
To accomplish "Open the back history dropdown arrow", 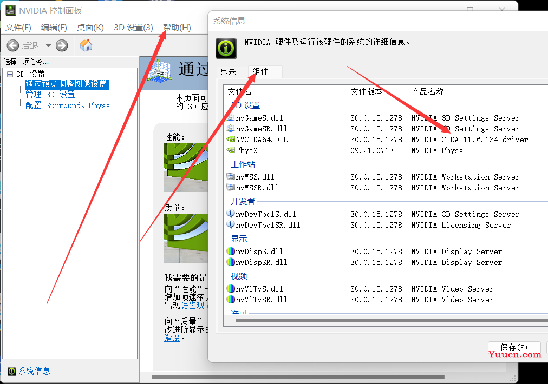I will [48, 46].
